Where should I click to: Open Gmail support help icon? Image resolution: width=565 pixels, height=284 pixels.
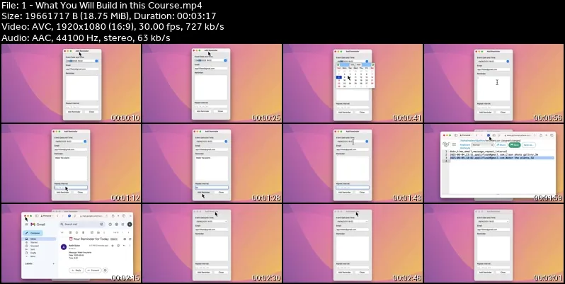click(110, 225)
